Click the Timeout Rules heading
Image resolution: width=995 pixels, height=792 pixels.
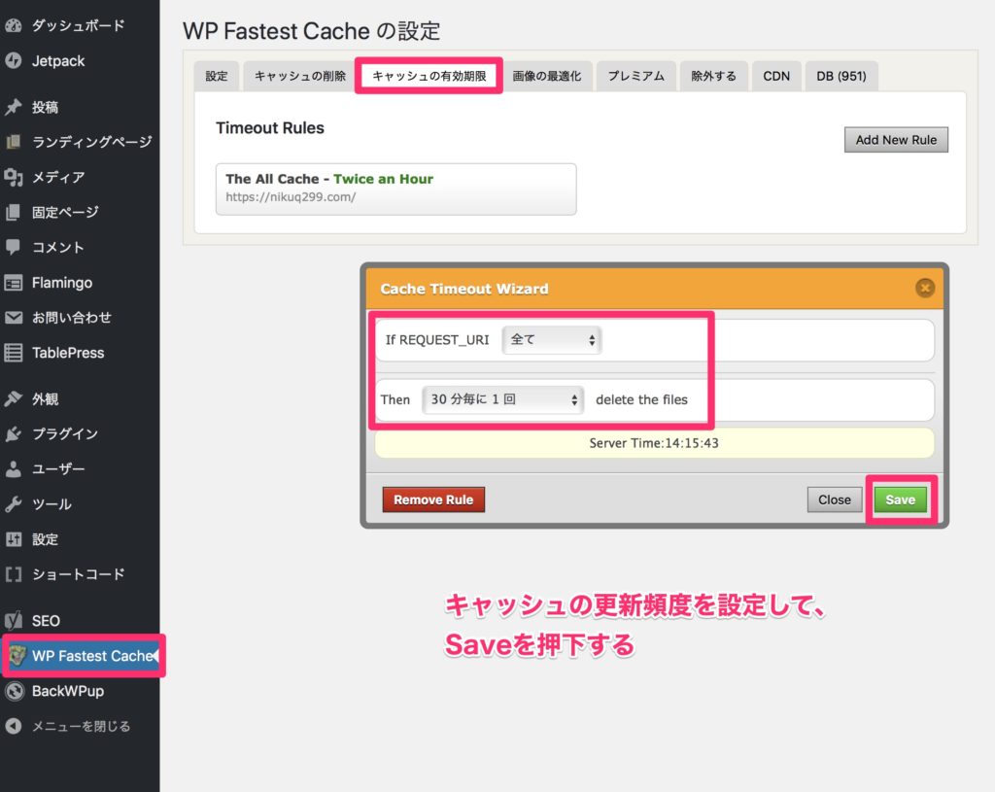point(270,127)
